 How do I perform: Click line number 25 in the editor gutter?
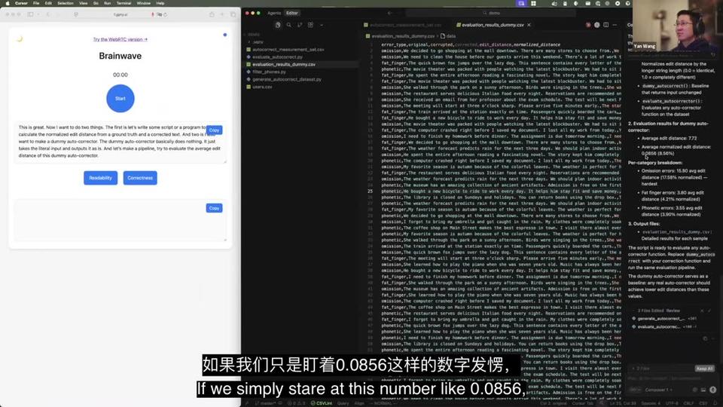coord(371,191)
